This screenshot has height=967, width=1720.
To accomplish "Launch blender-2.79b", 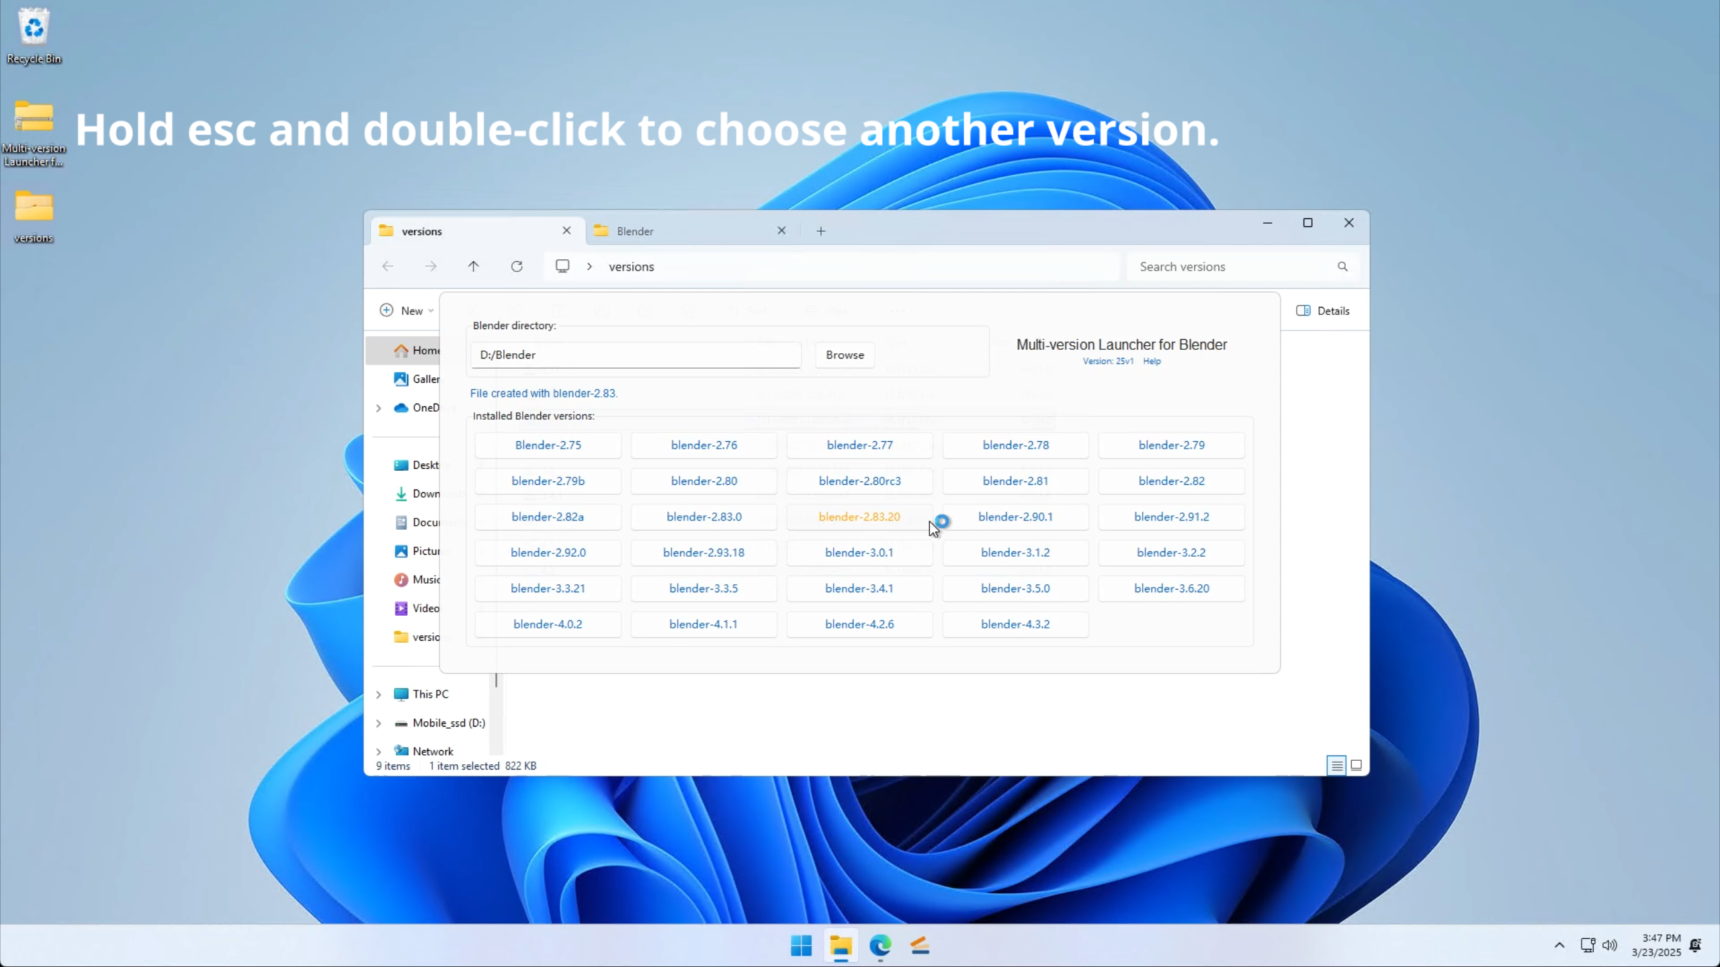I will click(548, 481).
